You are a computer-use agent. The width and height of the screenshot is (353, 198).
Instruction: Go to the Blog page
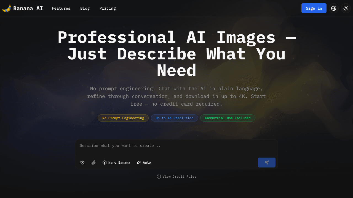85,8
